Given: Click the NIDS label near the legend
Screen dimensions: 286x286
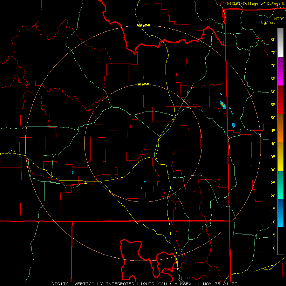Looking at the screenshot, I should [279, 19].
